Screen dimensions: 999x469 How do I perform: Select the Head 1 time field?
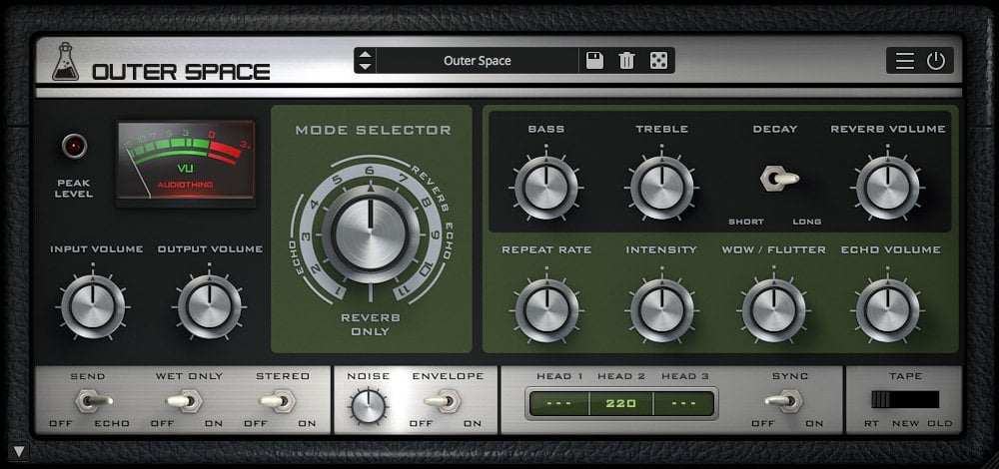coord(558,403)
